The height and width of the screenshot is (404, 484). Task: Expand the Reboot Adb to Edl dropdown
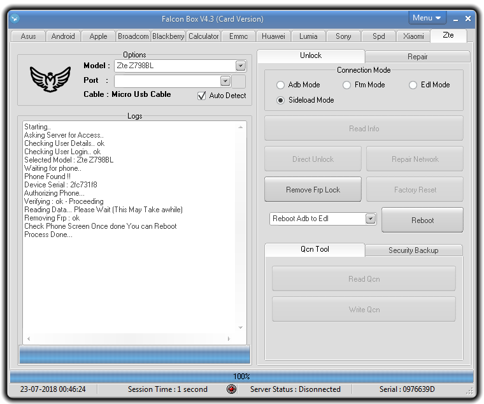[371, 219]
